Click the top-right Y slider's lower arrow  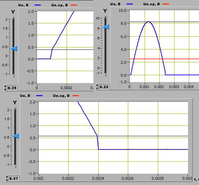click(x=106, y=75)
